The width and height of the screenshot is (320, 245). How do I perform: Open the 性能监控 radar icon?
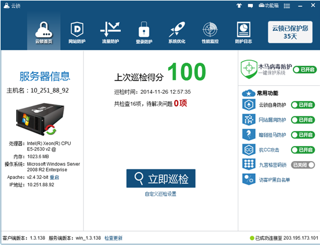pyautogui.click(x=210, y=30)
